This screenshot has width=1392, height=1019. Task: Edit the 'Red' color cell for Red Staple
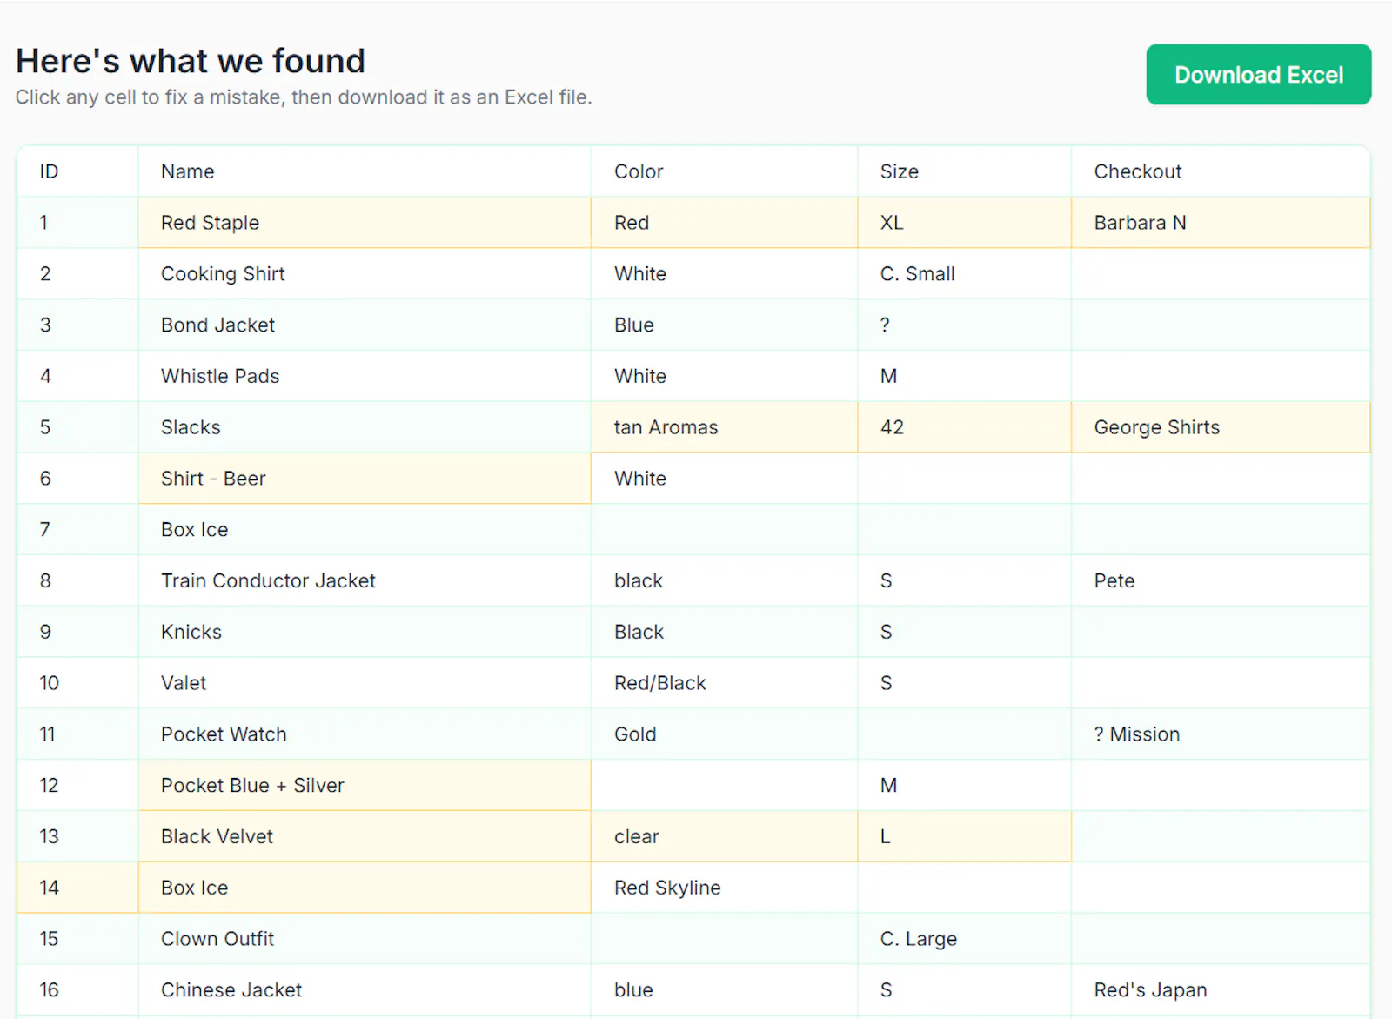click(x=724, y=223)
